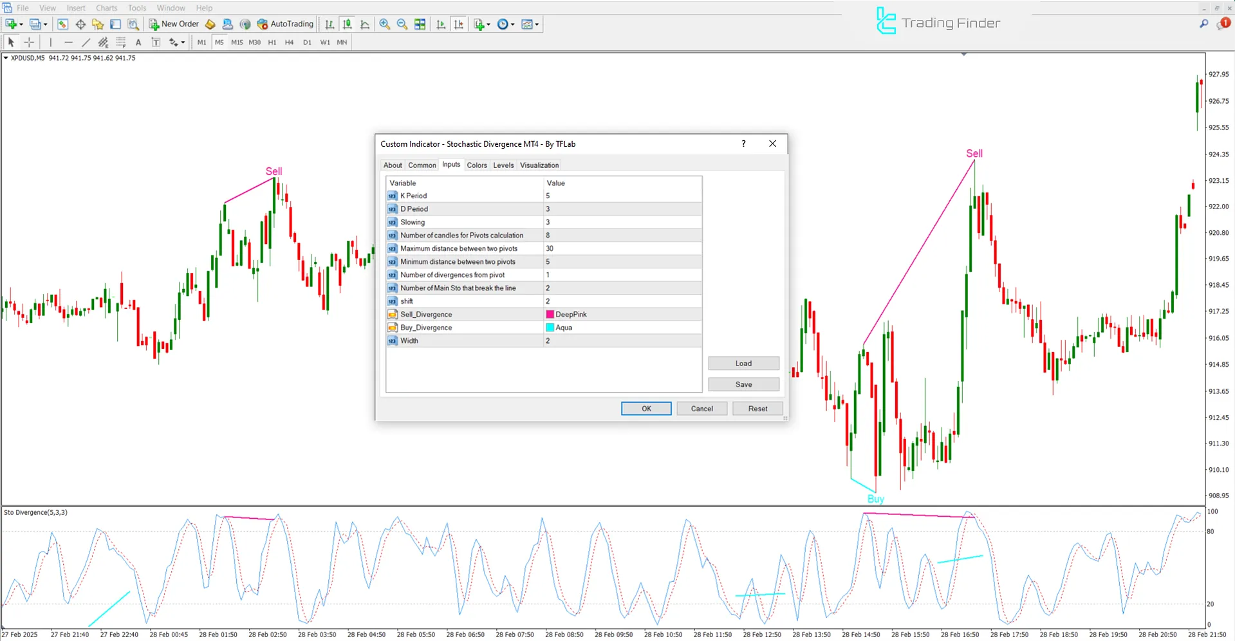The height and width of the screenshot is (641, 1235).
Task: Expand the Templates dropdown
Action: 537,24
